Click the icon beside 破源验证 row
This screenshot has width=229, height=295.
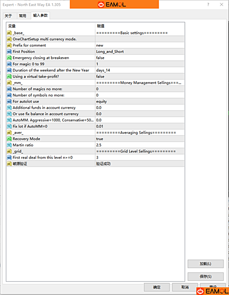(x=9, y=164)
